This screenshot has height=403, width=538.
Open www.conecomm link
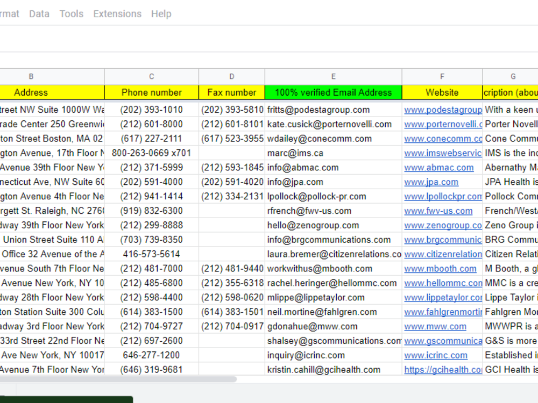click(443, 139)
